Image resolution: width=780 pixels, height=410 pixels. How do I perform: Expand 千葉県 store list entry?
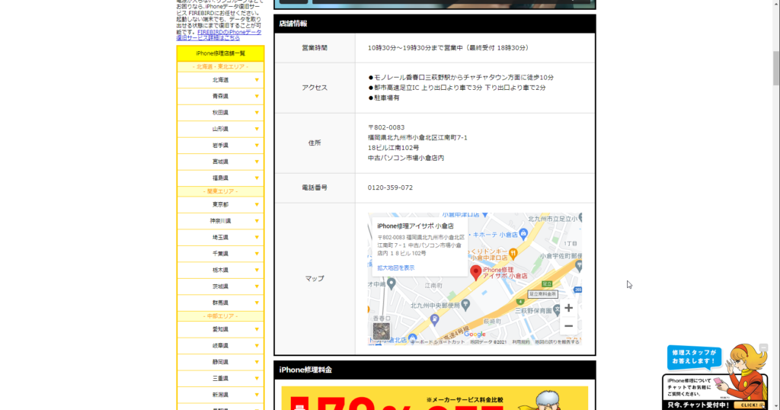point(220,254)
